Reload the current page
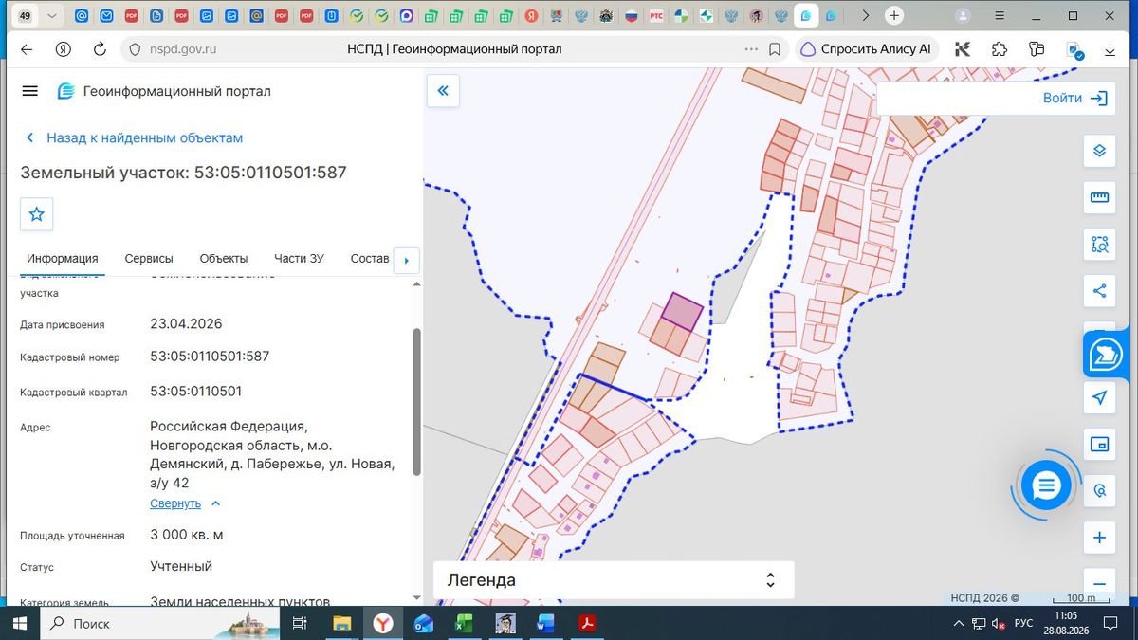The image size is (1138, 640). coord(100,49)
